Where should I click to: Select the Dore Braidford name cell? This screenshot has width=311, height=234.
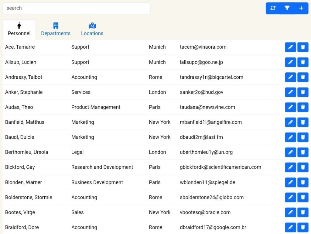[x=22, y=227]
